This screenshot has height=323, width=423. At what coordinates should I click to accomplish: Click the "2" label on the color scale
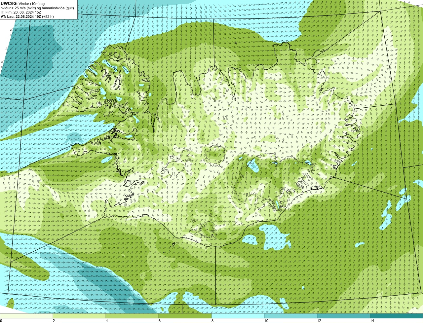(x=54, y=321)
